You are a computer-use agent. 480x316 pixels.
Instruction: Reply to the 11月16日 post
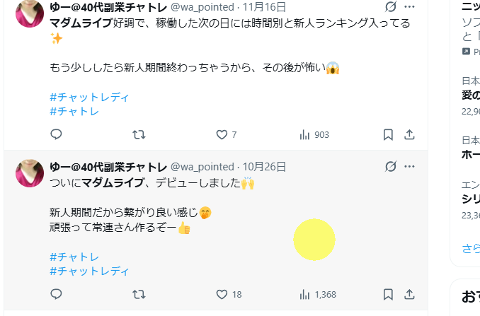click(57, 134)
